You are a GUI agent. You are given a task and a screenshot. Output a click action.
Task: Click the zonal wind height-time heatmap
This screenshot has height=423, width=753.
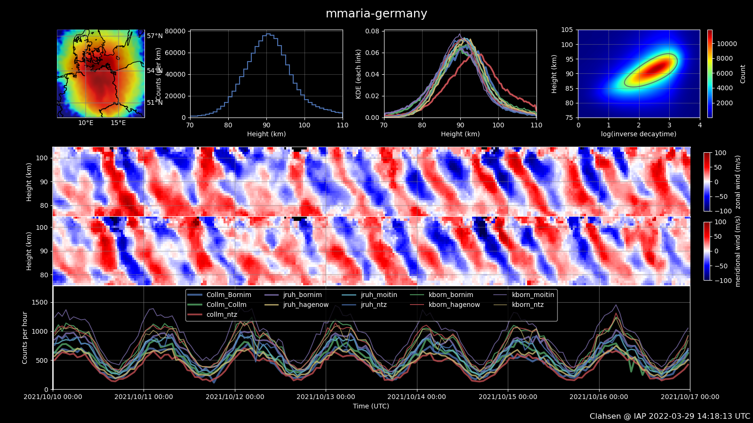coord(371,181)
